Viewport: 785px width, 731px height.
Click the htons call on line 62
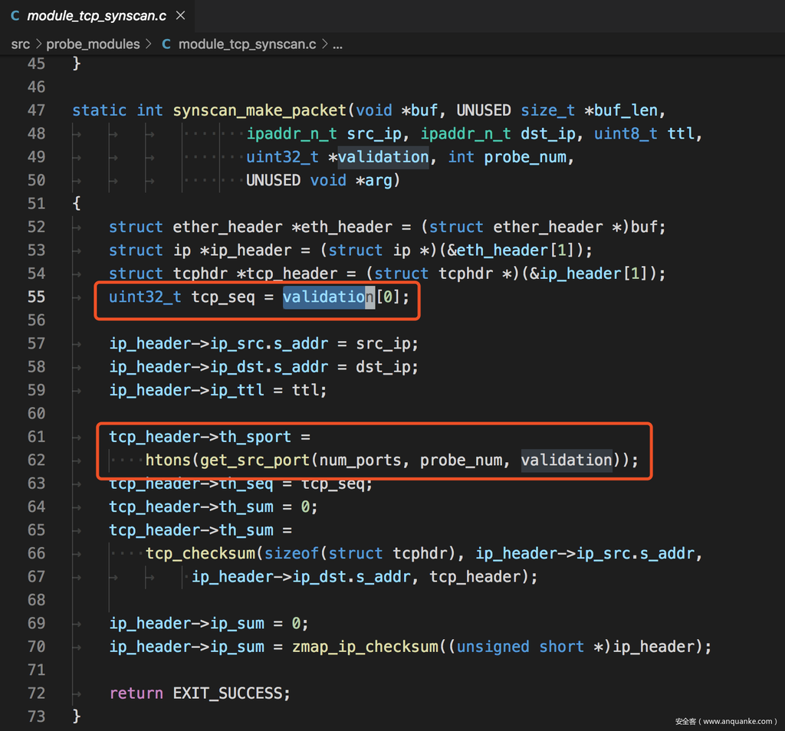tap(168, 461)
